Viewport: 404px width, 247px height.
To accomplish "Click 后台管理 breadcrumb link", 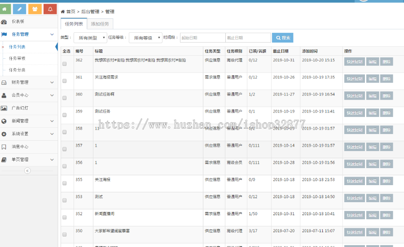I will [90, 12].
